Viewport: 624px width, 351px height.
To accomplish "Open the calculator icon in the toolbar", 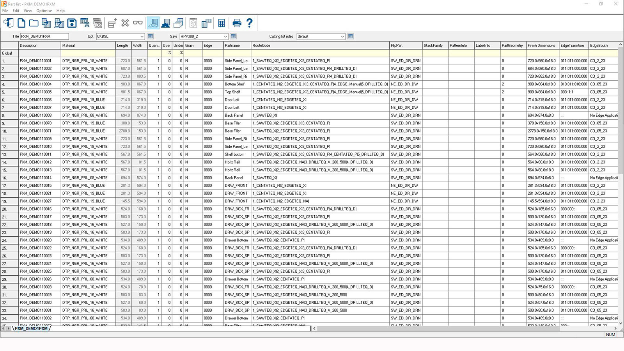I will coord(222,23).
